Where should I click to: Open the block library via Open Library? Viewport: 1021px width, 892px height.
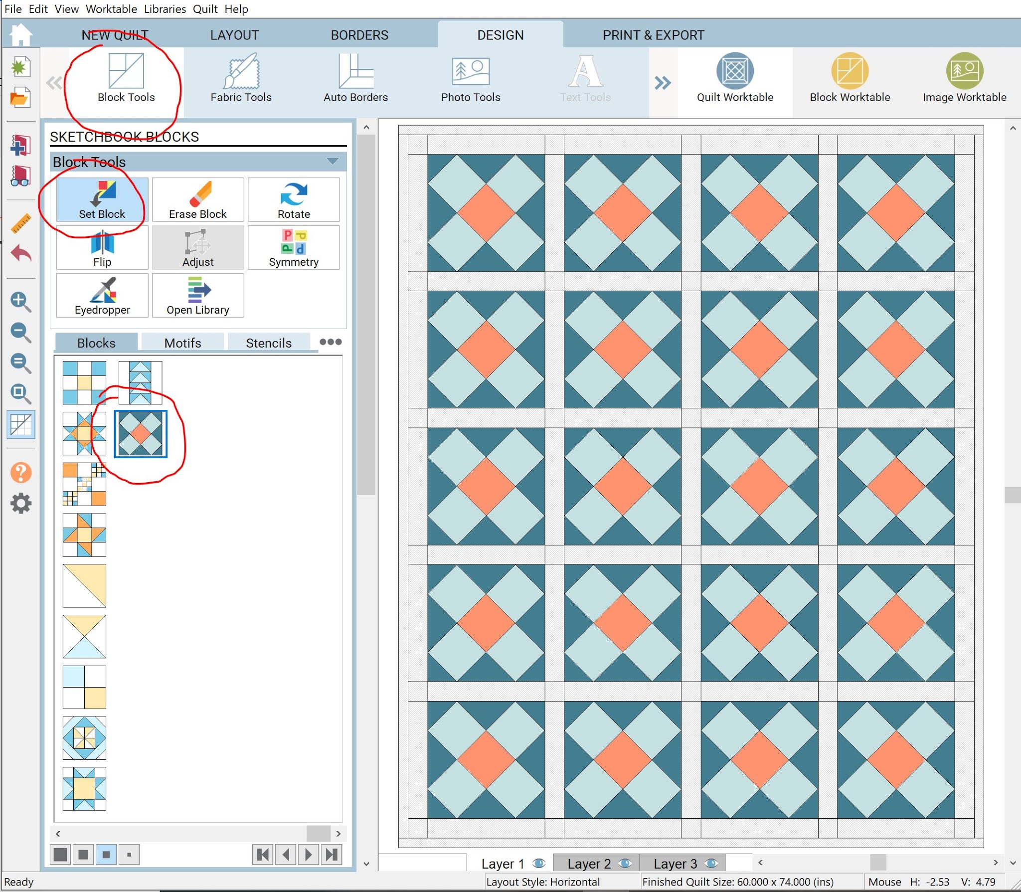(x=198, y=295)
